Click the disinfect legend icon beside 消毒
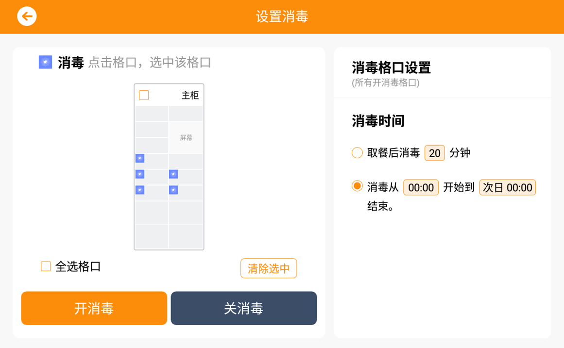564x348 pixels. (45, 62)
